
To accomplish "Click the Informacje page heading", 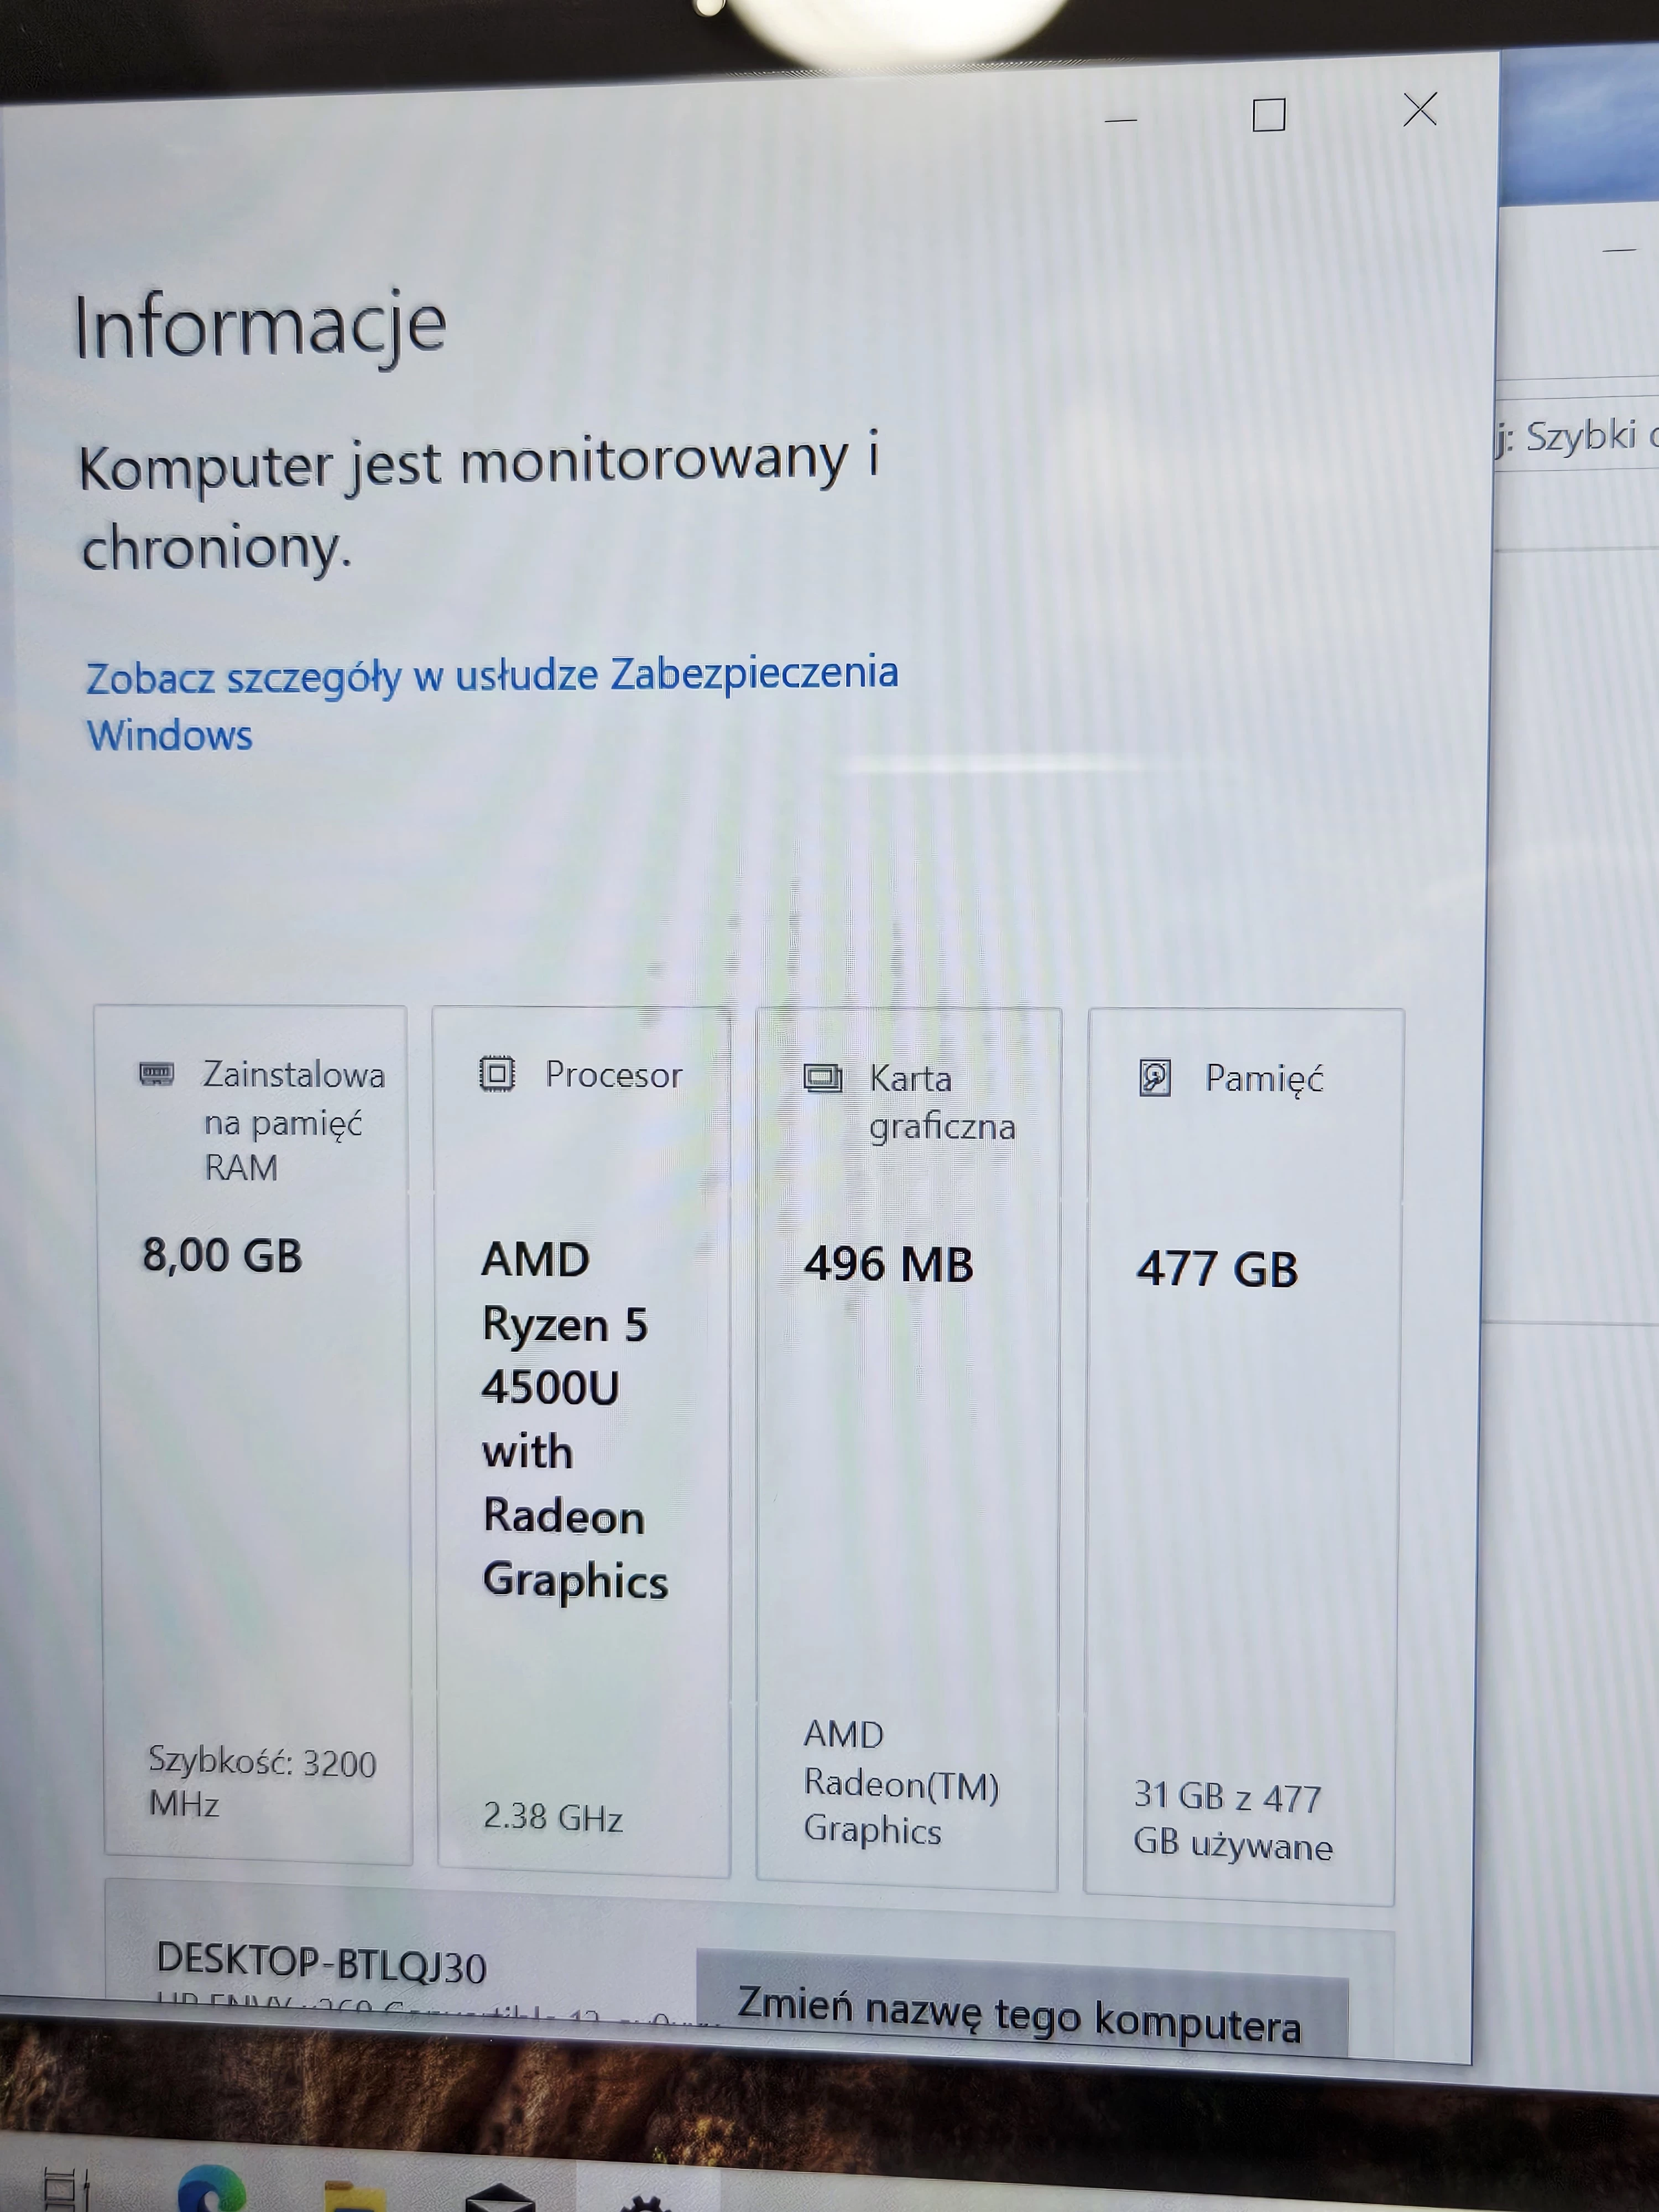I will click(260, 325).
